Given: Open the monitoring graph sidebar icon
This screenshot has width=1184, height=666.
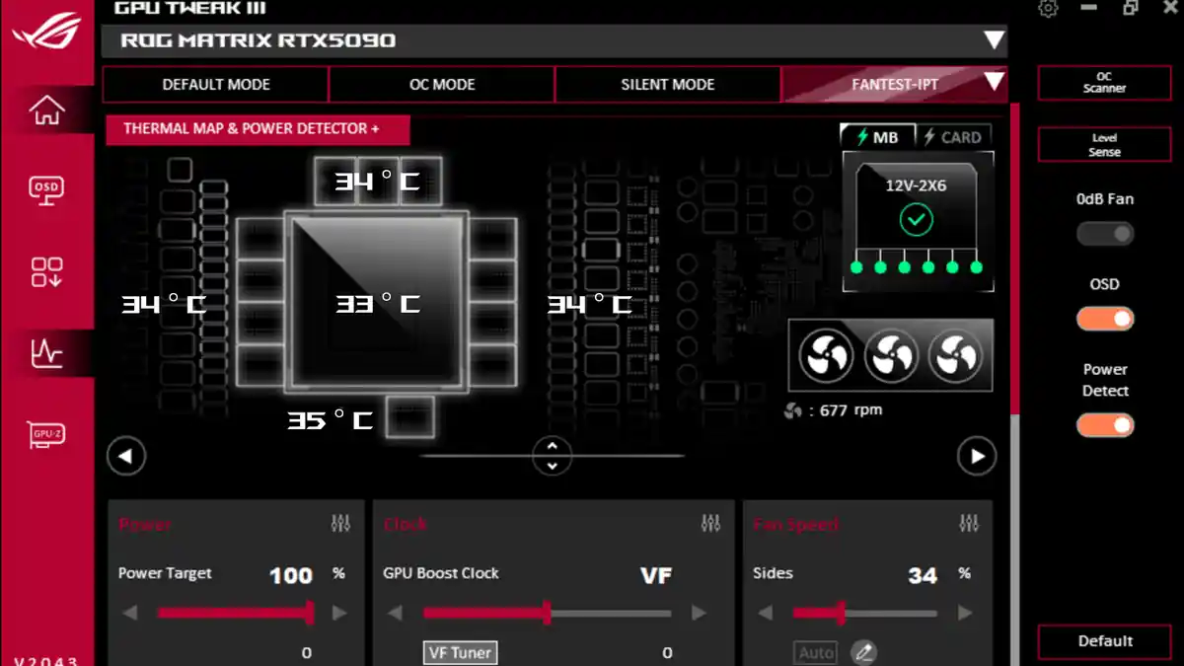Looking at the screenshot, I should pos(46,353).
